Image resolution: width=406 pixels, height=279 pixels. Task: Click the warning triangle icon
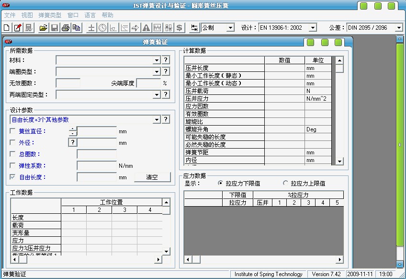coord(147,27)
